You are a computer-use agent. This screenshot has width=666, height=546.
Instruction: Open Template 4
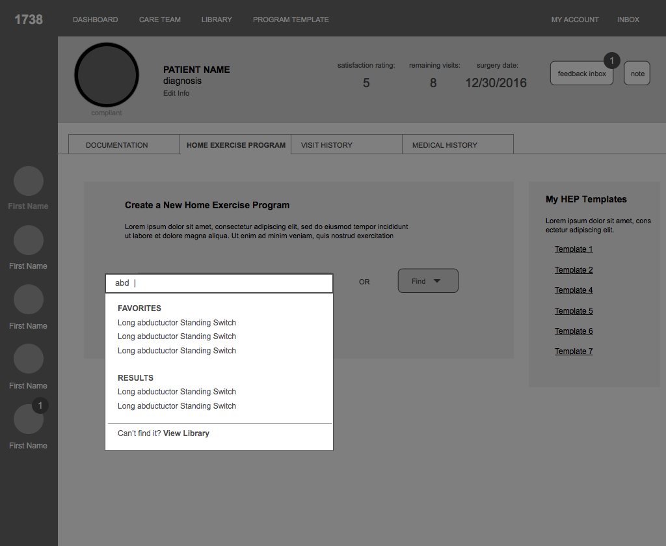[x=574, y=290]
